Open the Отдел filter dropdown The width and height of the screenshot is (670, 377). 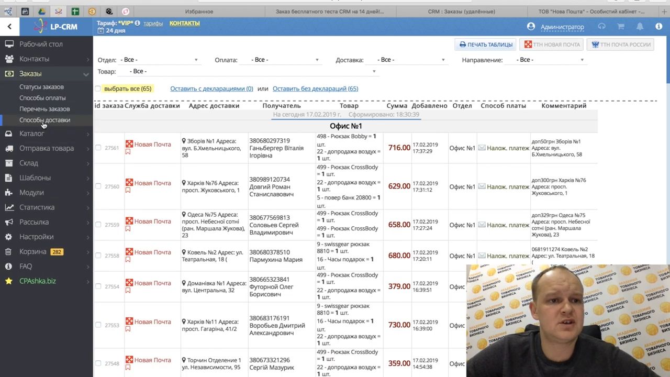click(x=159, y=60)
